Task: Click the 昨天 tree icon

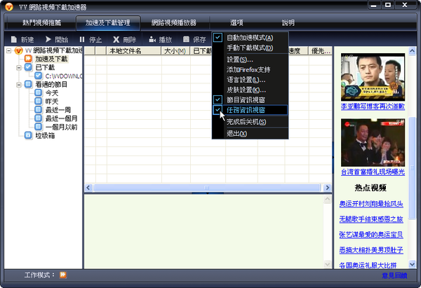Action: 39,101
